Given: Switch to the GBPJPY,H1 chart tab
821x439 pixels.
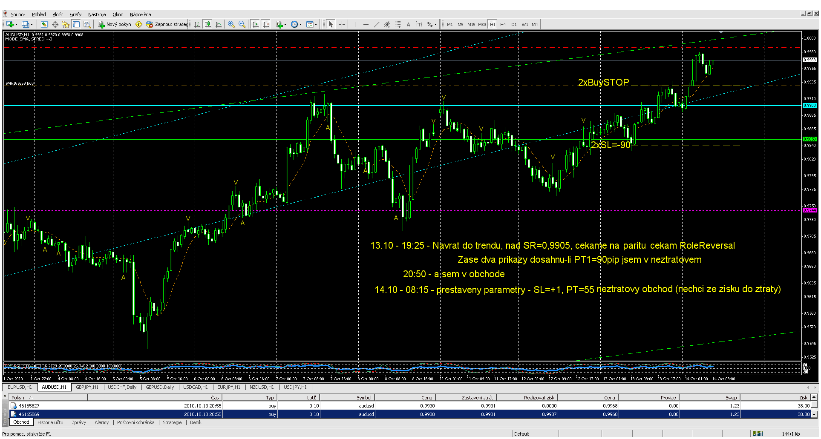Looking at the screenshot, I should [87, 387].
